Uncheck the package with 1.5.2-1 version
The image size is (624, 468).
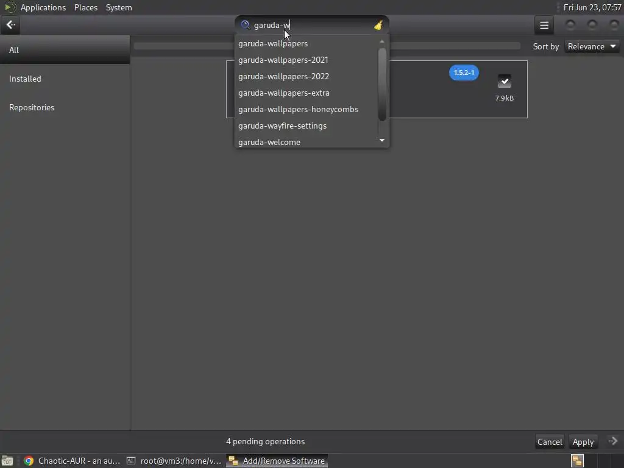(504, 81)
